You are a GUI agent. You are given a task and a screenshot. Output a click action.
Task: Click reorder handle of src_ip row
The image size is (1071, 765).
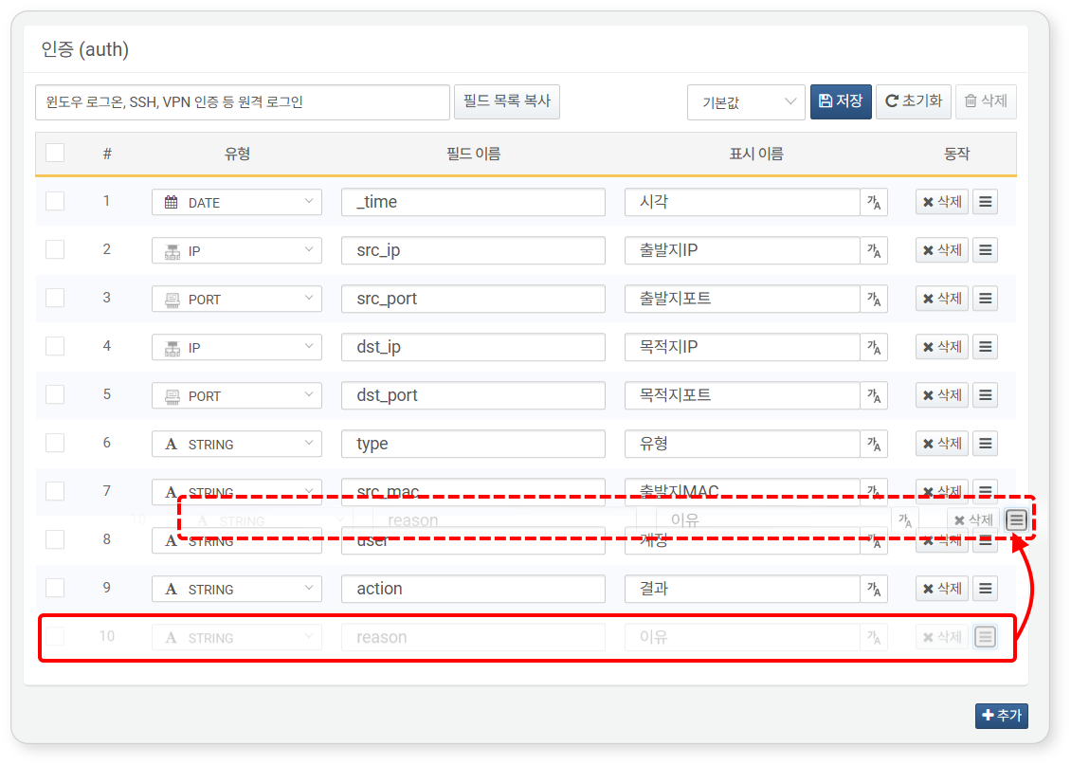(x=985, y=250)
